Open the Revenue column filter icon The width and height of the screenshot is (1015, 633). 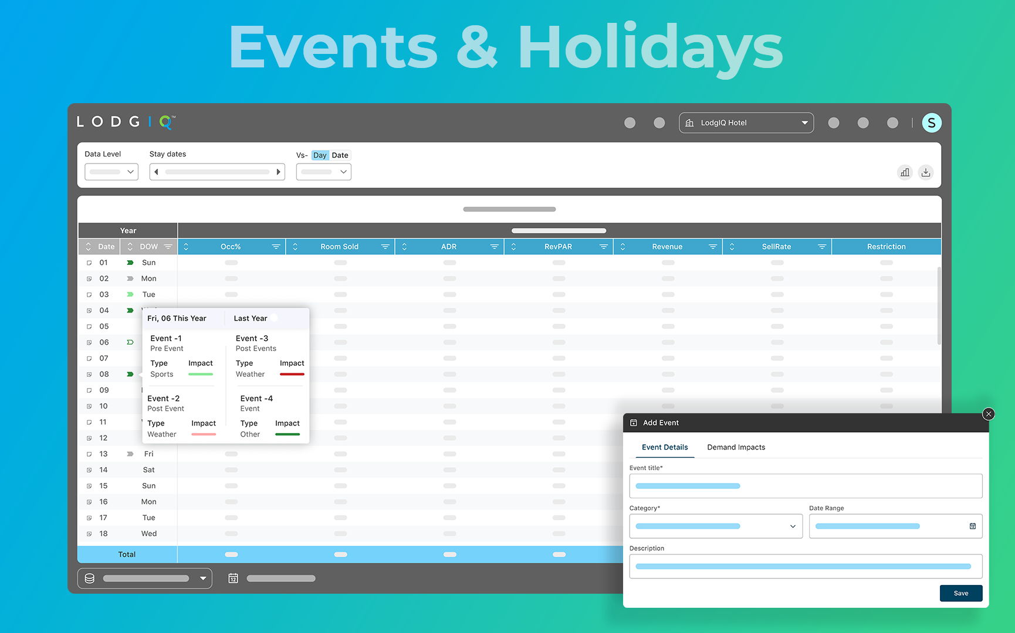pyautogui.click(x=712, y=247)
